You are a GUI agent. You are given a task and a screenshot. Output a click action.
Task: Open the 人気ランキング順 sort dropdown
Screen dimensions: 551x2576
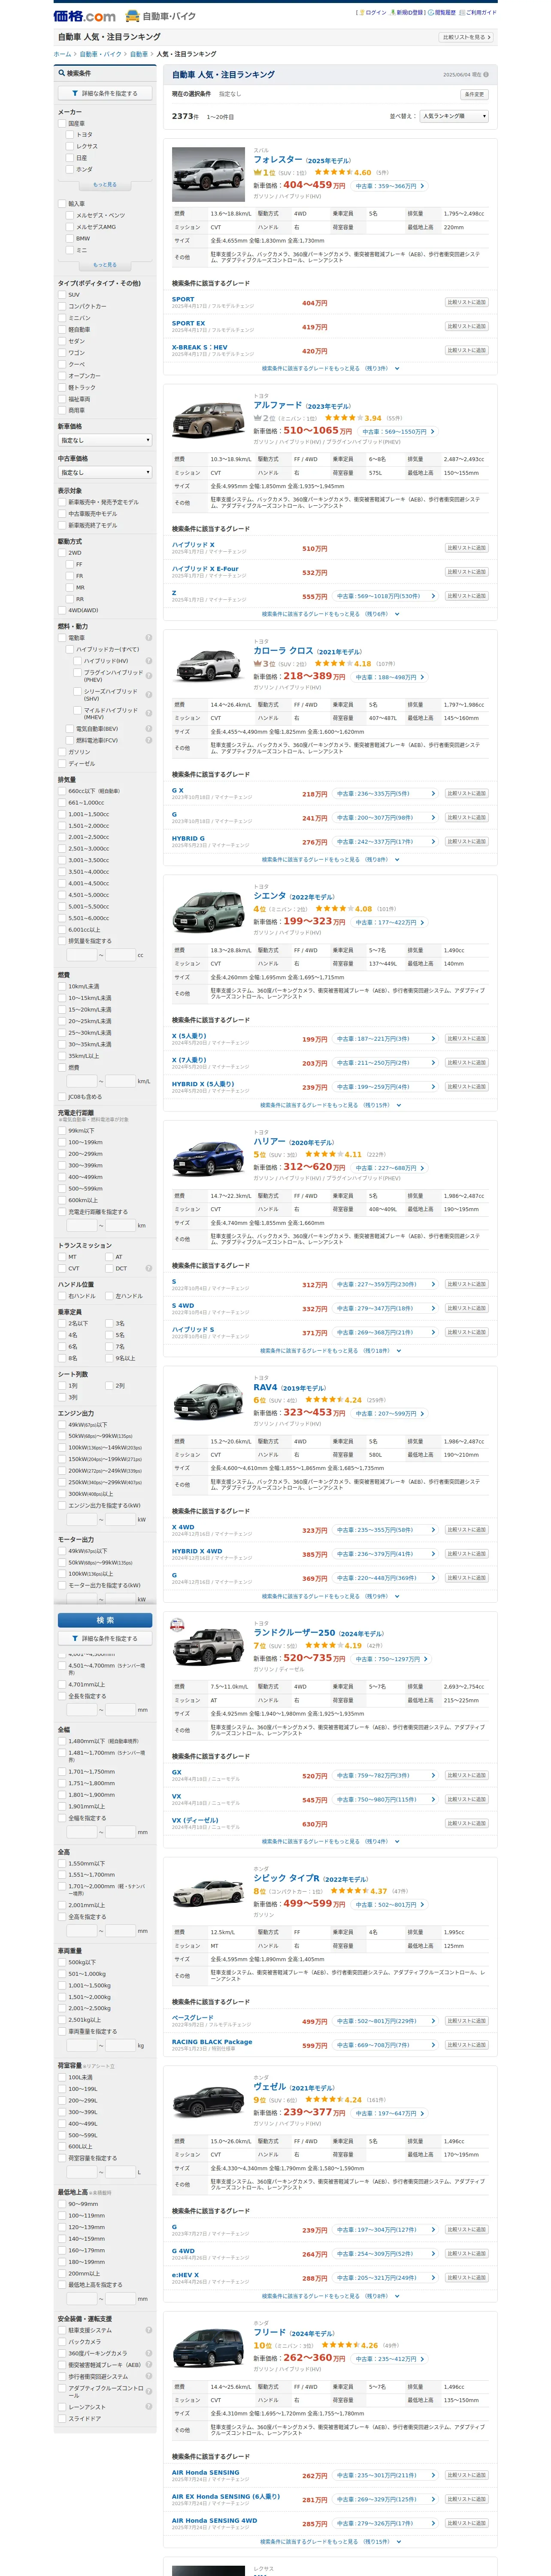pyautogui.click(x=454, y=116)
